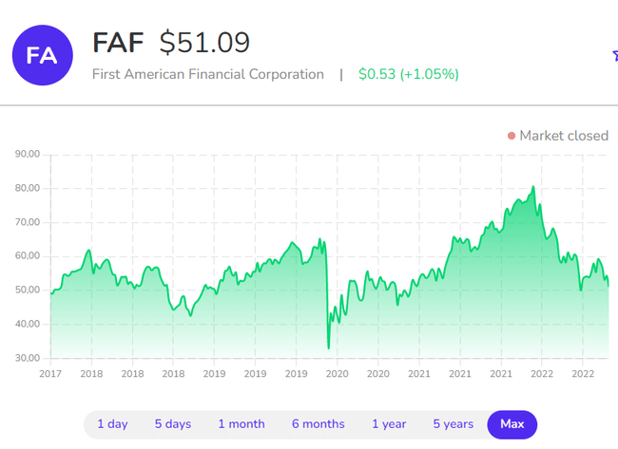Show the 1 month chart range

(241, 424)
